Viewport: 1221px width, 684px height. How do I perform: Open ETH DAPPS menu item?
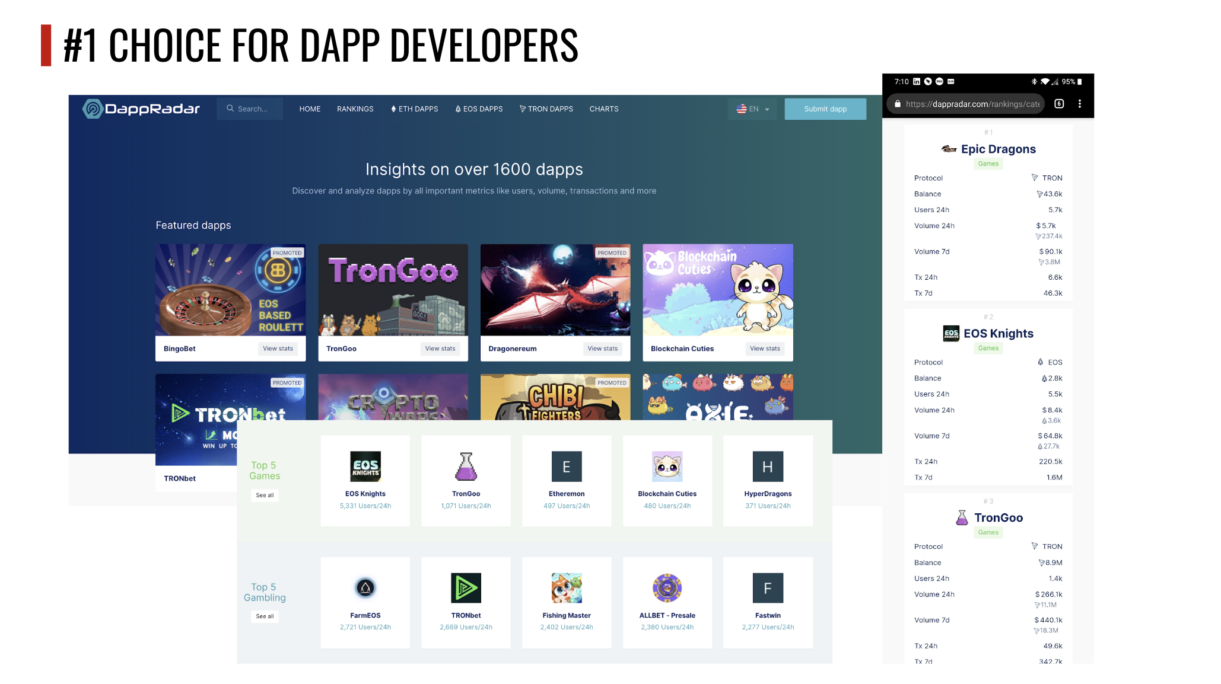[414, 109]
